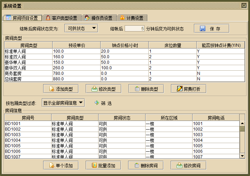Click room list scrollbar down arrow
Screen dimensions: 250x176
coord(242,156)
